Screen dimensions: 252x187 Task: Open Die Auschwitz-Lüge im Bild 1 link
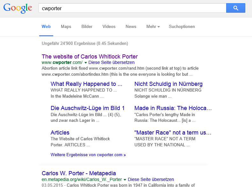tap(88, 108)
